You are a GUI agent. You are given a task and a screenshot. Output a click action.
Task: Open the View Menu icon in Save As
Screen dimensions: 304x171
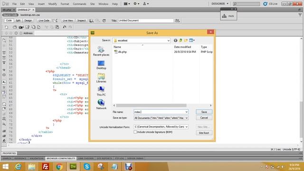pyautogui.click(x=192, y=40)
